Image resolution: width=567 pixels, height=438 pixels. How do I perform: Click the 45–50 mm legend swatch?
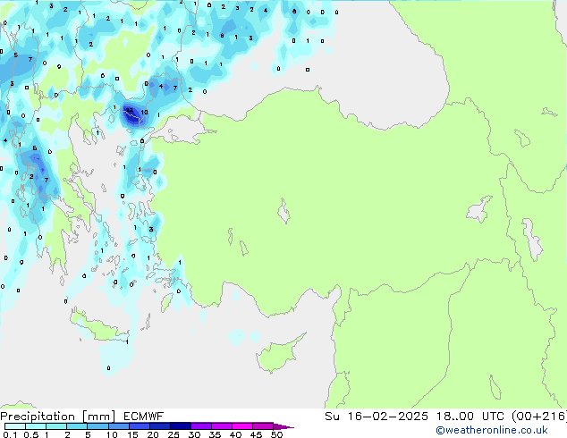pyautogui.click(x=263, y=426)
